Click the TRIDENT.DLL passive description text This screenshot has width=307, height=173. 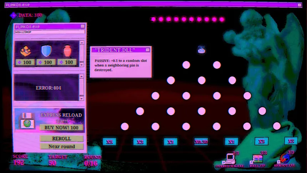pyautogui.click(x=121, y=65)
